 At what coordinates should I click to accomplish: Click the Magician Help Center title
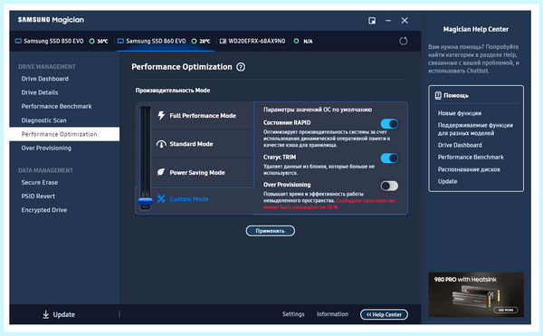476,30
